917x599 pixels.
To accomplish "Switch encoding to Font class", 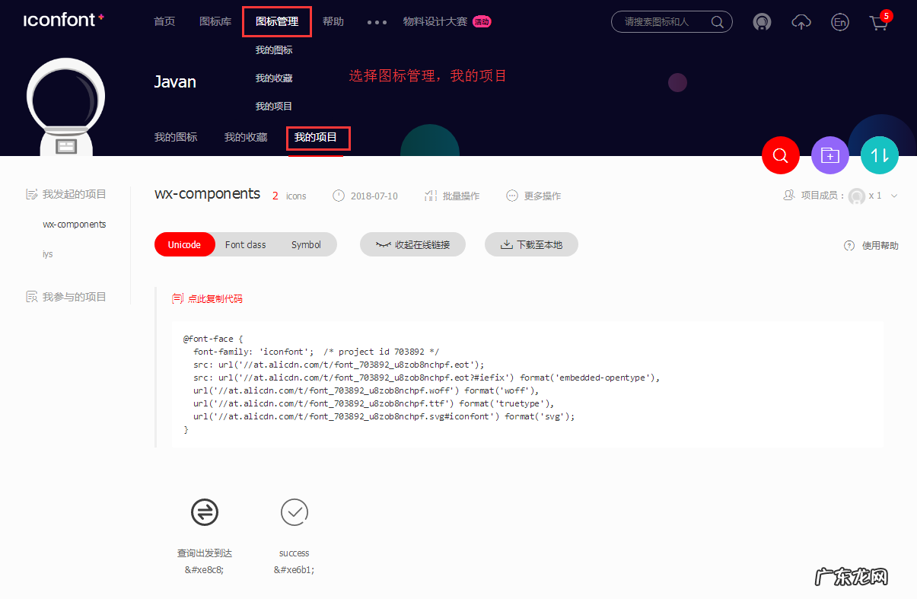I will (245, 244).
